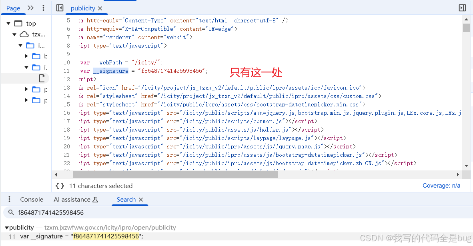Click the horizontal scrollbar thumb

175,174
